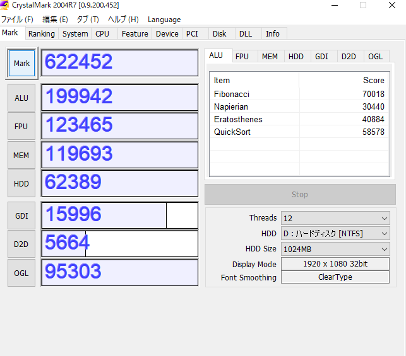
Task: Run the D2D benchmark button
Action: (x=21, y=244)
